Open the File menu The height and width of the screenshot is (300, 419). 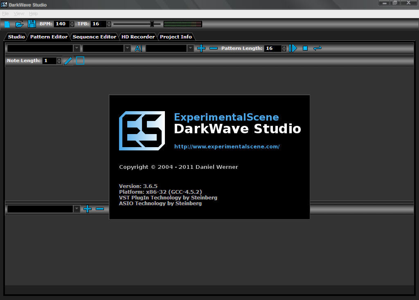tap(5, 13)
